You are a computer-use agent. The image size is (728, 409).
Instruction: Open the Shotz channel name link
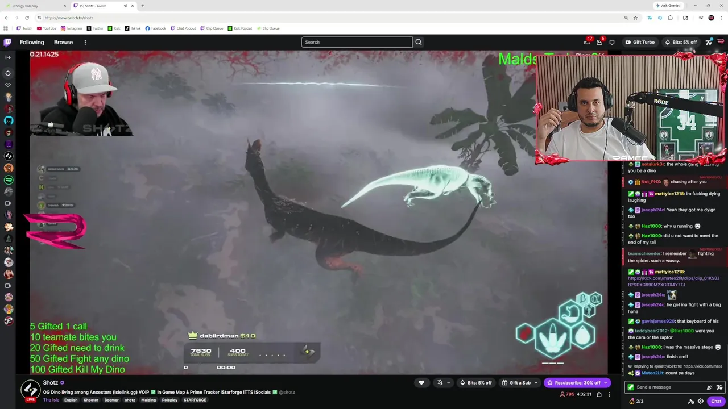[x=51, y=383]
